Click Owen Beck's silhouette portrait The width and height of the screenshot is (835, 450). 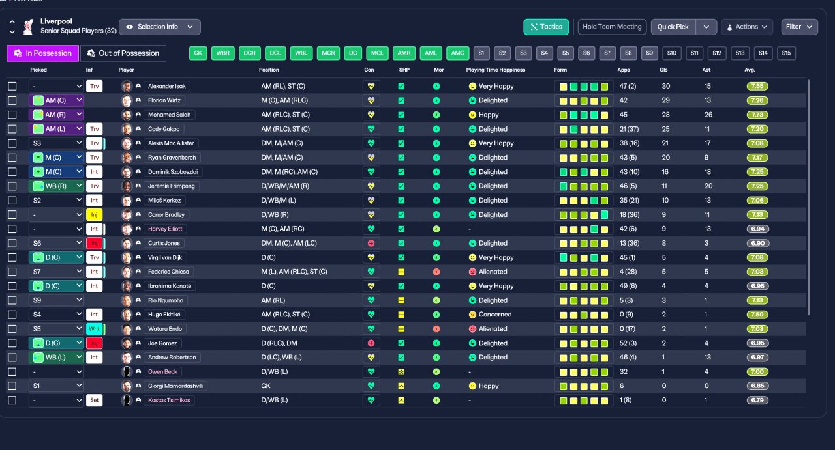click(x=127, y=372)
